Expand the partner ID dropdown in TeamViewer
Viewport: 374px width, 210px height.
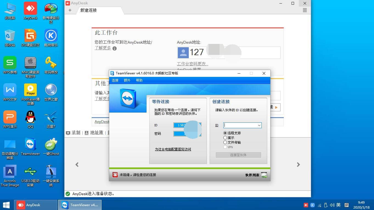tap(259, 125)
